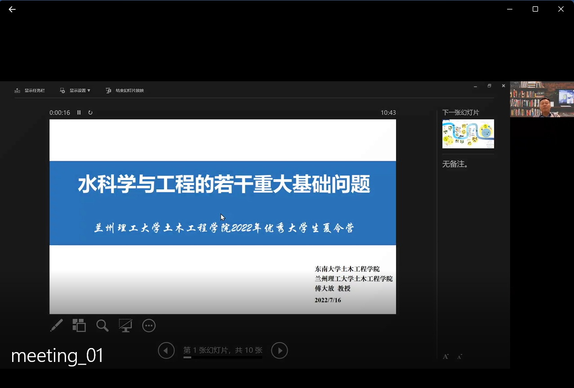The height and width of the screenshot is (388, 574).
Task: Click the magnifier zoom into slide tool
Action: [x=102, y=326]
